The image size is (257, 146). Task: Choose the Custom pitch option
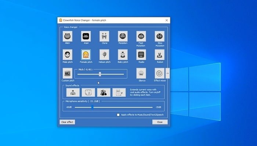pos(67,73)
